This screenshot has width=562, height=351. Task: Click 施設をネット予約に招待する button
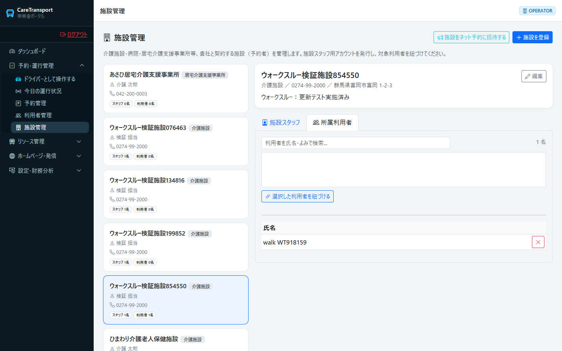(471, 37)
